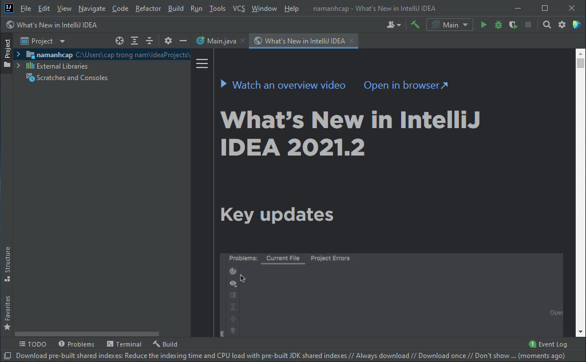Image resolution: width=586 pixels, height=362 pixels.
Task: Open the Window menu
Action: pos(264,8)
